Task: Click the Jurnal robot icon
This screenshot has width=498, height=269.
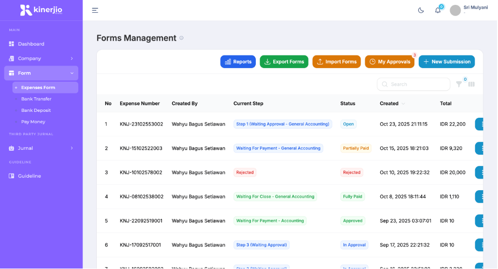Action: click(12, 148)
